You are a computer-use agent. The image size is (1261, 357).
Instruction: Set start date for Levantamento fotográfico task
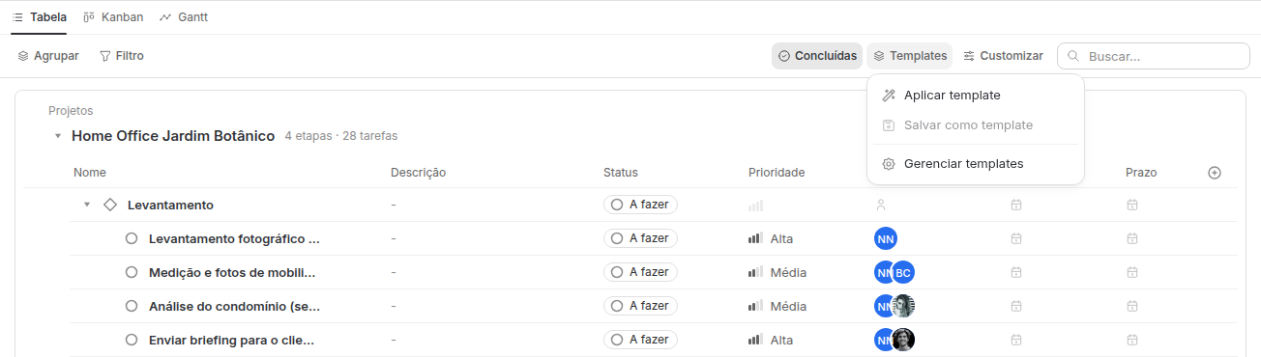click(1015, 238)
